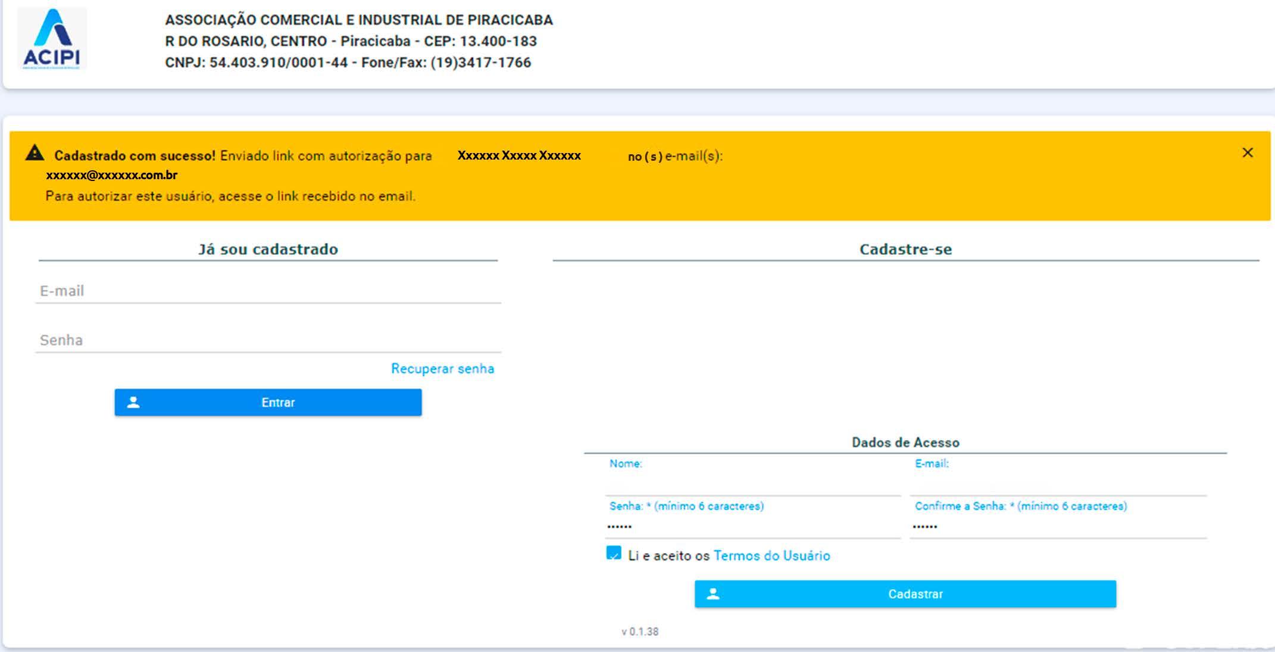1275x652 pixels.
Task: Click person icon on Entrar button
Action: click(133, 403)
